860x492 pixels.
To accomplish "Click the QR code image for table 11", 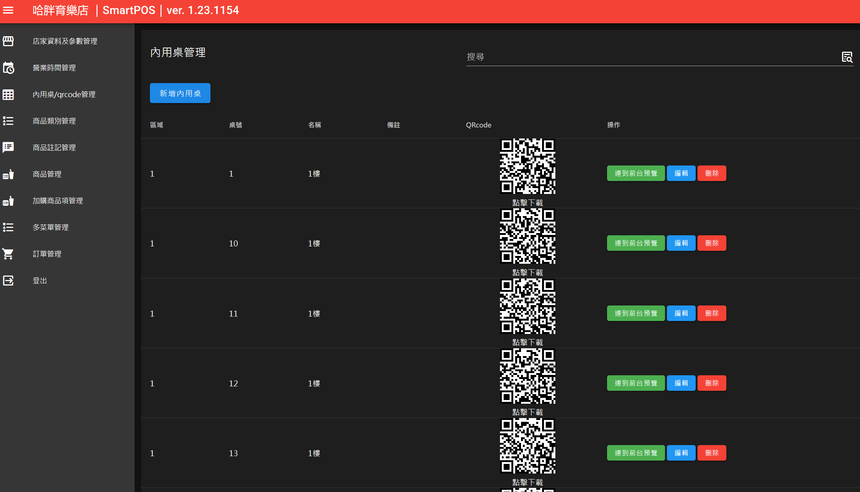I will (528, 306).
